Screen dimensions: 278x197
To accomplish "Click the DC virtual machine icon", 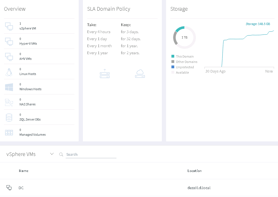I will click(x=9, y=188).
